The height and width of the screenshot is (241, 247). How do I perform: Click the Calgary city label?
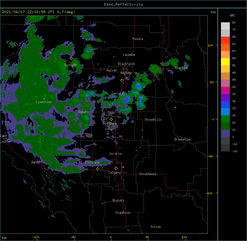114,173
